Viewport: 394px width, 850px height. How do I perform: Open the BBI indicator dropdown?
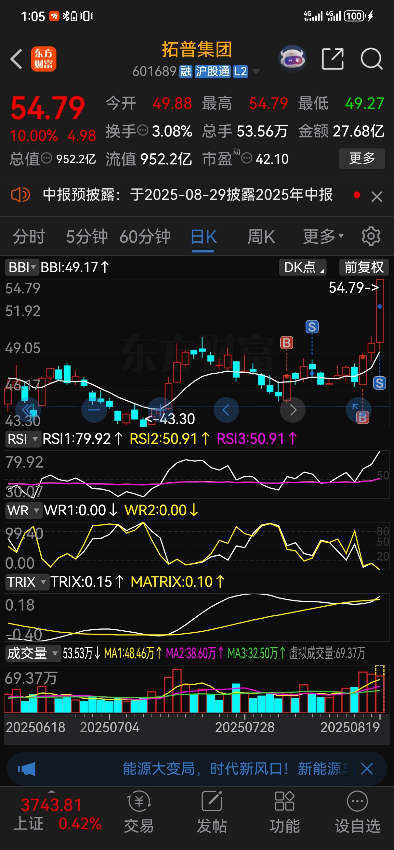(x=22, y=267)
